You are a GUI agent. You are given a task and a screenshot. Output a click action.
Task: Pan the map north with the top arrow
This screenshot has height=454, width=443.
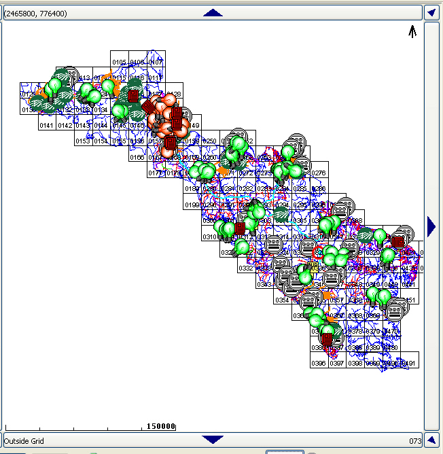coord(213,13)
